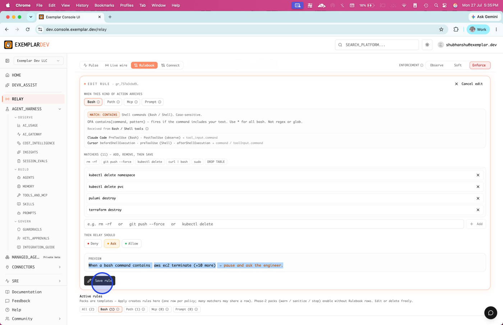
Task: Click the Exemplar Dev logo
Action: [x=27, y=45]
